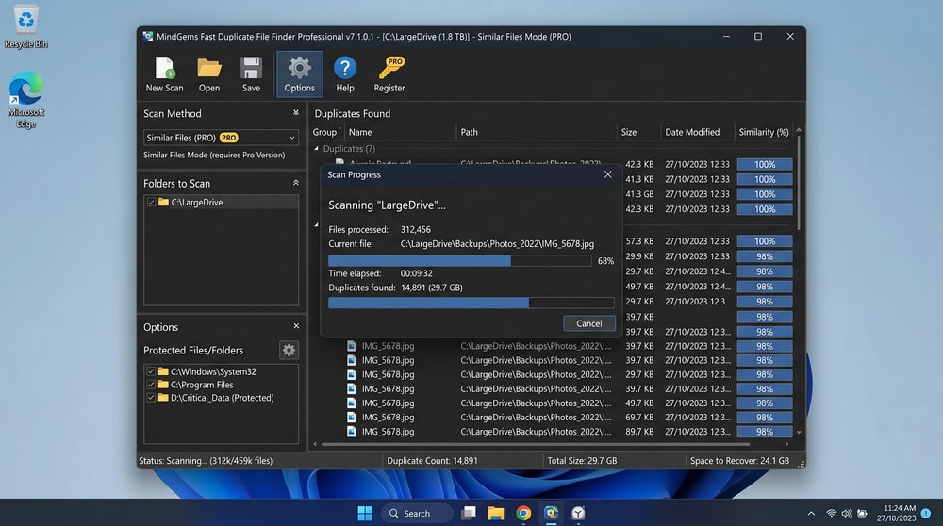This screenshot has height=526, width=943.
Task: Open the Options gear in toolbar
Action: click(300, 74)
